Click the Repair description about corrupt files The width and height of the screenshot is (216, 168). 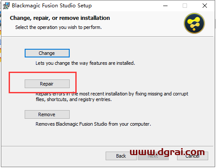click(x=112, y=97)
